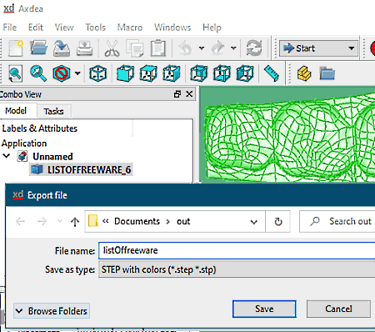Screen dimensions: 375x332
Task: Select the Unnamed document in tree
Action: (52, 157)
